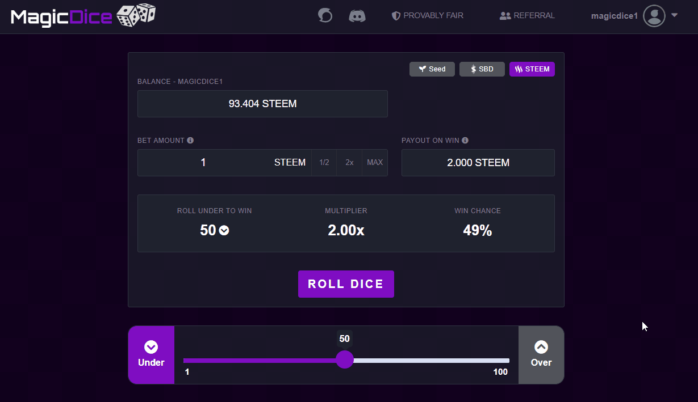Click the bet amount info icon
Viewport: 698px width, 402px height.
(x=190, y=141)
